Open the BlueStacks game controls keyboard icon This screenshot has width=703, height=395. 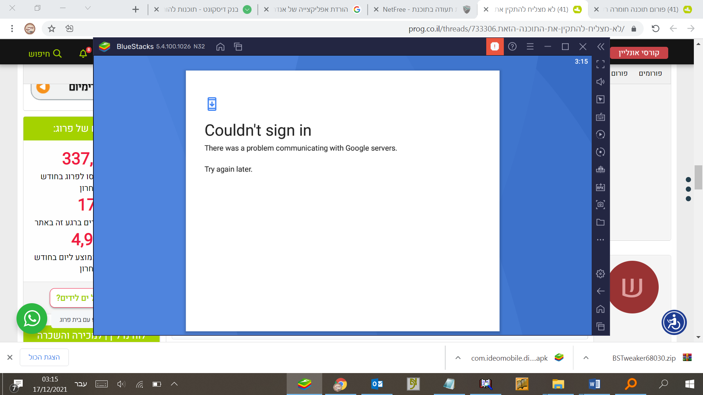[x=600, y=117]
